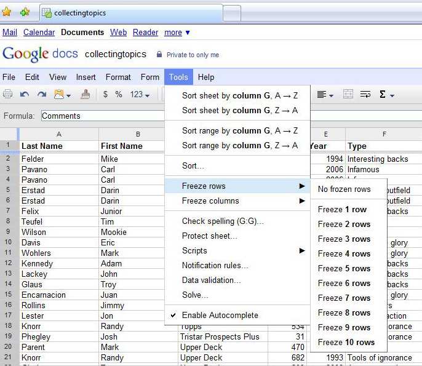The height and width of the screenshot is (366, 422).
Task: Expand the Freeze rows submenu arrow
Action: pos(302,186)
